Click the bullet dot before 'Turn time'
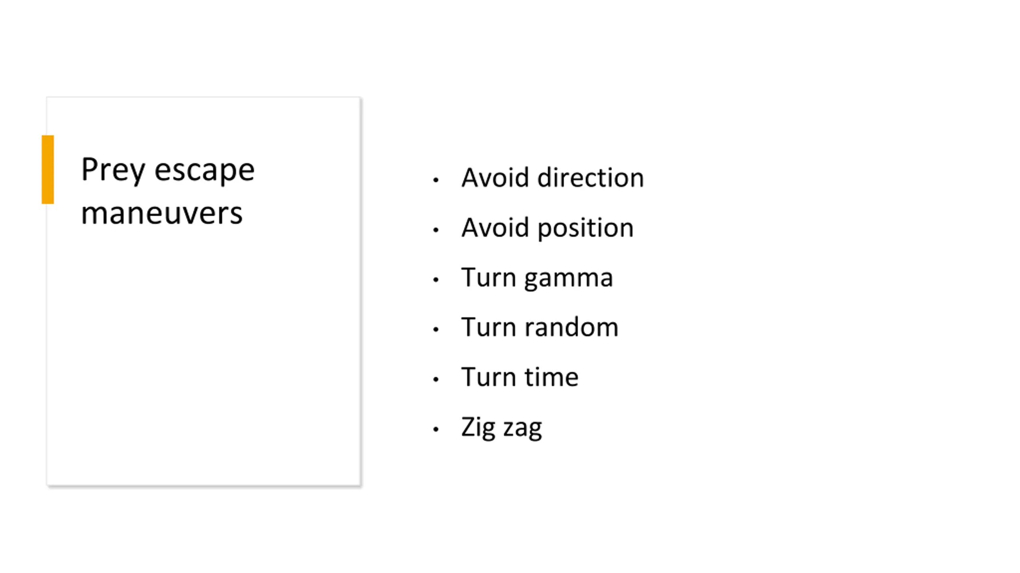This screenshot has height=573, width=1020. (435, 379)
